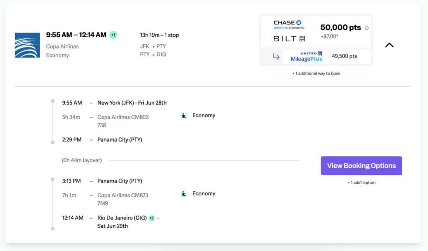Click the transfer arrow icon next to MileagePlus
The image size is (428, 251).
point(276,57)
